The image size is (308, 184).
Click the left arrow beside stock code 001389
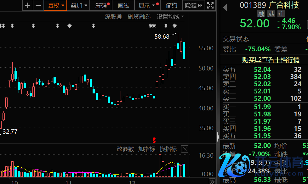[x=225, y=8]
